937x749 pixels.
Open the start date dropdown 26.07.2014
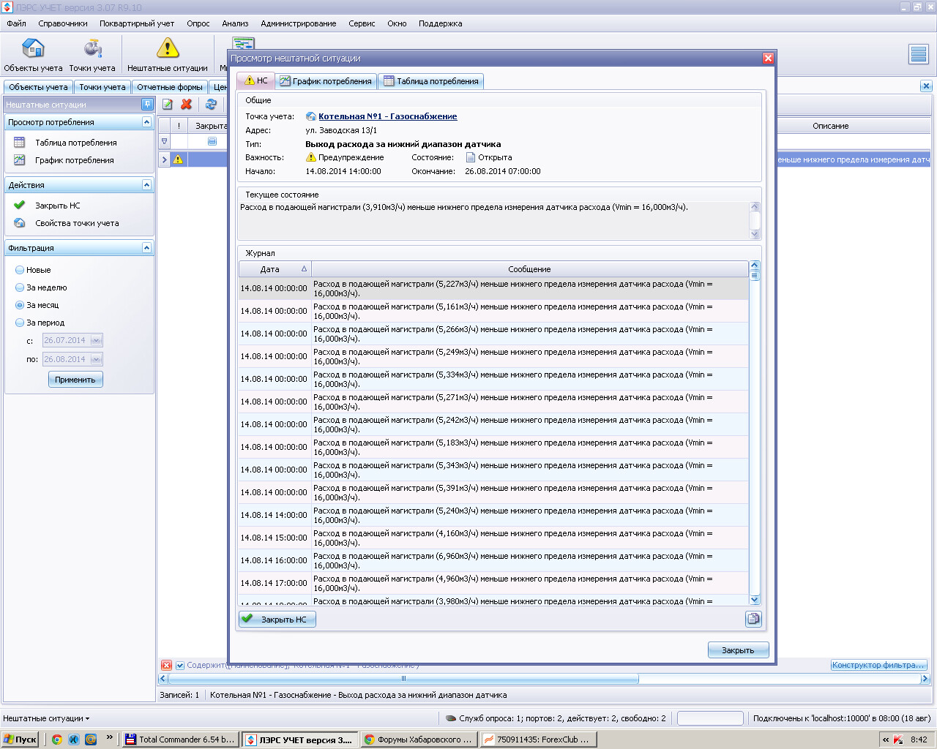(96, 340)
